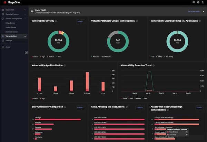This screenshot has height=142, width=207.
Task: Click the SageOne logo icon
Action: (5, 2)
